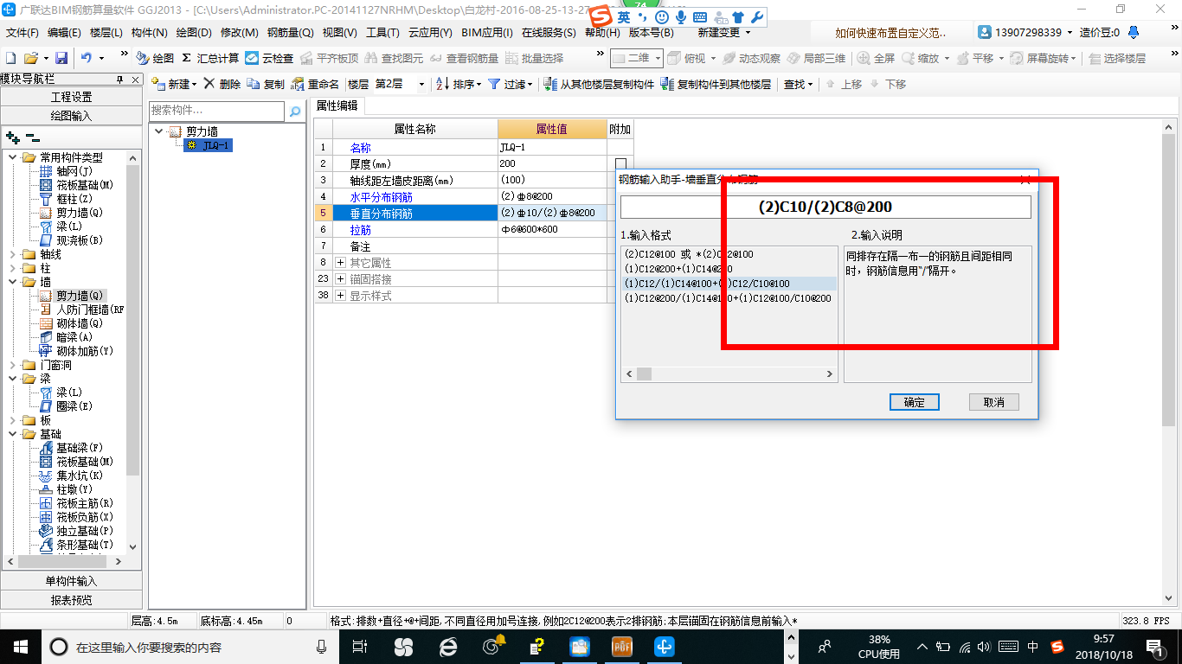Run 汇总计算 summary calculation

tap(210, 58)
